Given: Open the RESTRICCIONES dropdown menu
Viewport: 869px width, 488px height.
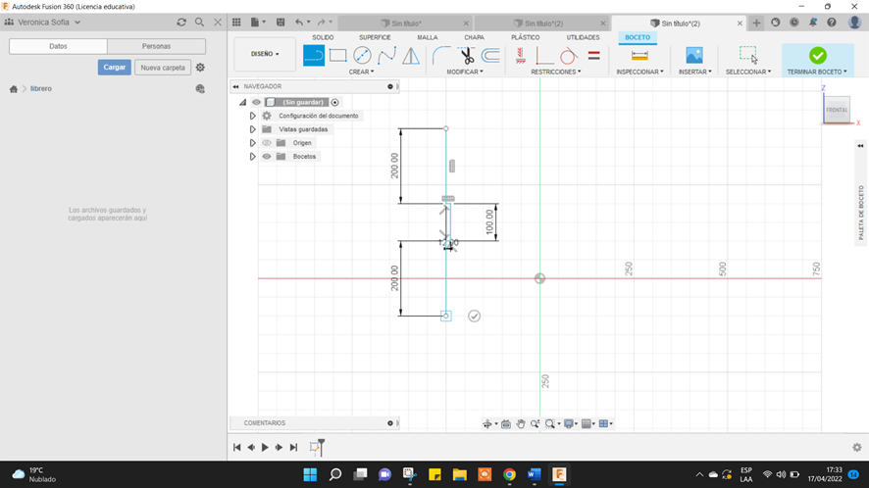Looking at the screenshot, I should click(x=556, y=72).
